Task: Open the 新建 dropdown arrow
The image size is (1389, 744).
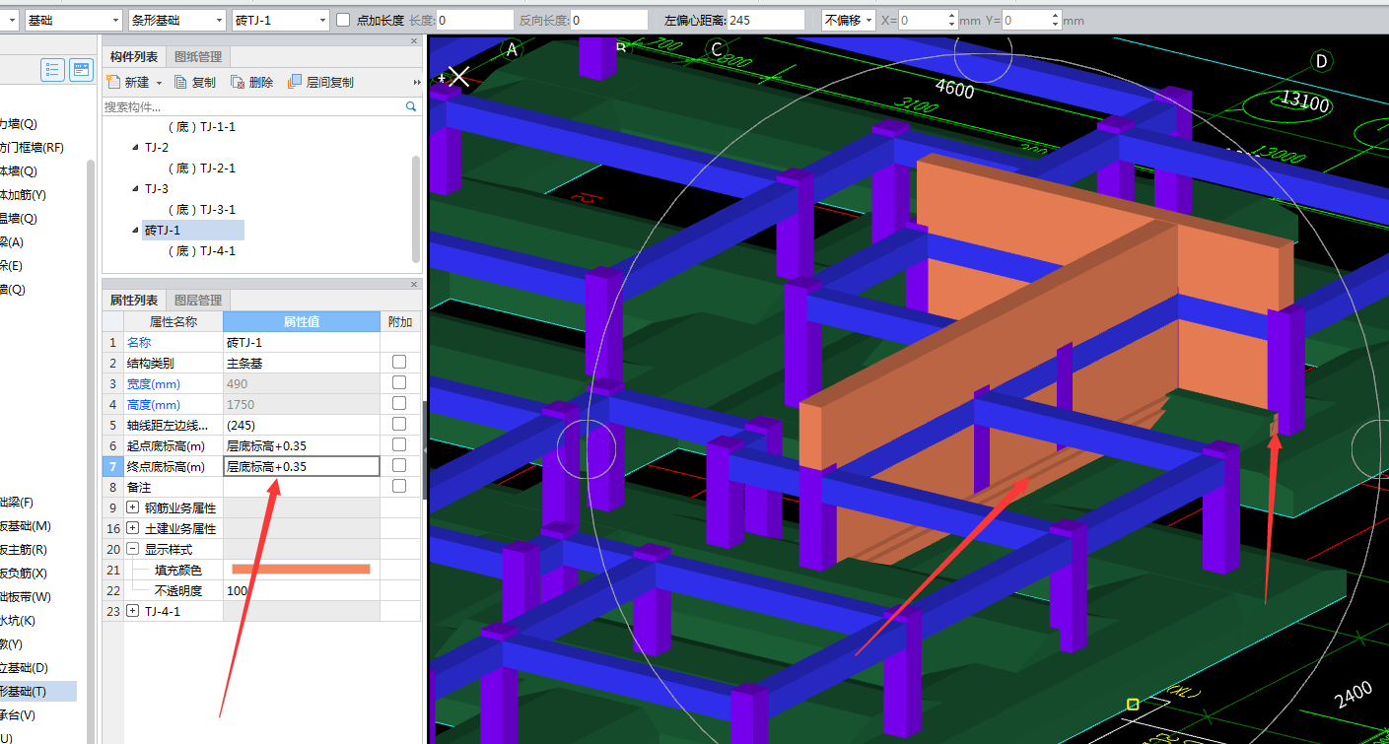Action: 159,83
